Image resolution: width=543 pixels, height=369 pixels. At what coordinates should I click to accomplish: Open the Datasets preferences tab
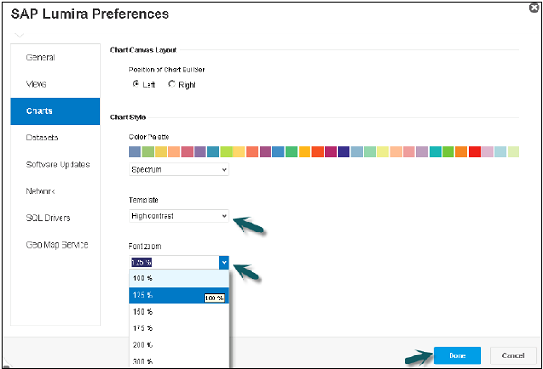(43, 137)
